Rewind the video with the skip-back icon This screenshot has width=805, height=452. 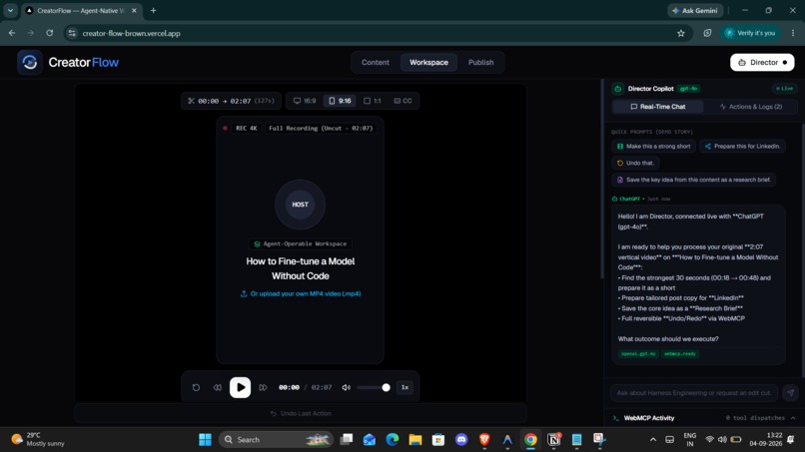coord(217,387)
